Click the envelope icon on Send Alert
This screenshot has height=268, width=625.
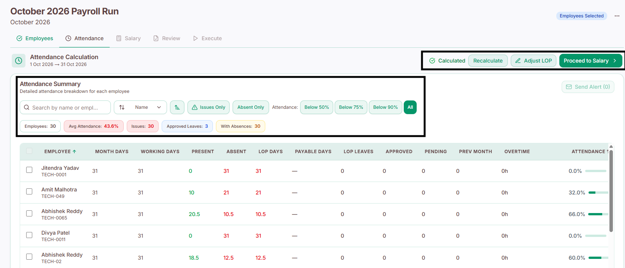569,87
